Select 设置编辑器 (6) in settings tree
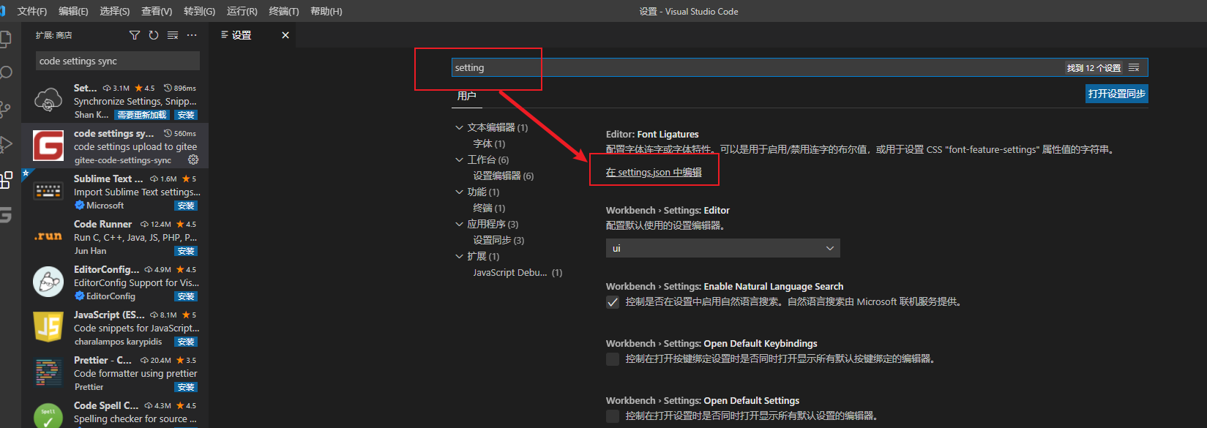The image size is (1207, 428). 504,176
